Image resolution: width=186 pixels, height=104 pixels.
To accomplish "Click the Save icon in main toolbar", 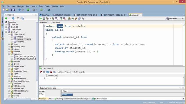I will tap(10, 10).
